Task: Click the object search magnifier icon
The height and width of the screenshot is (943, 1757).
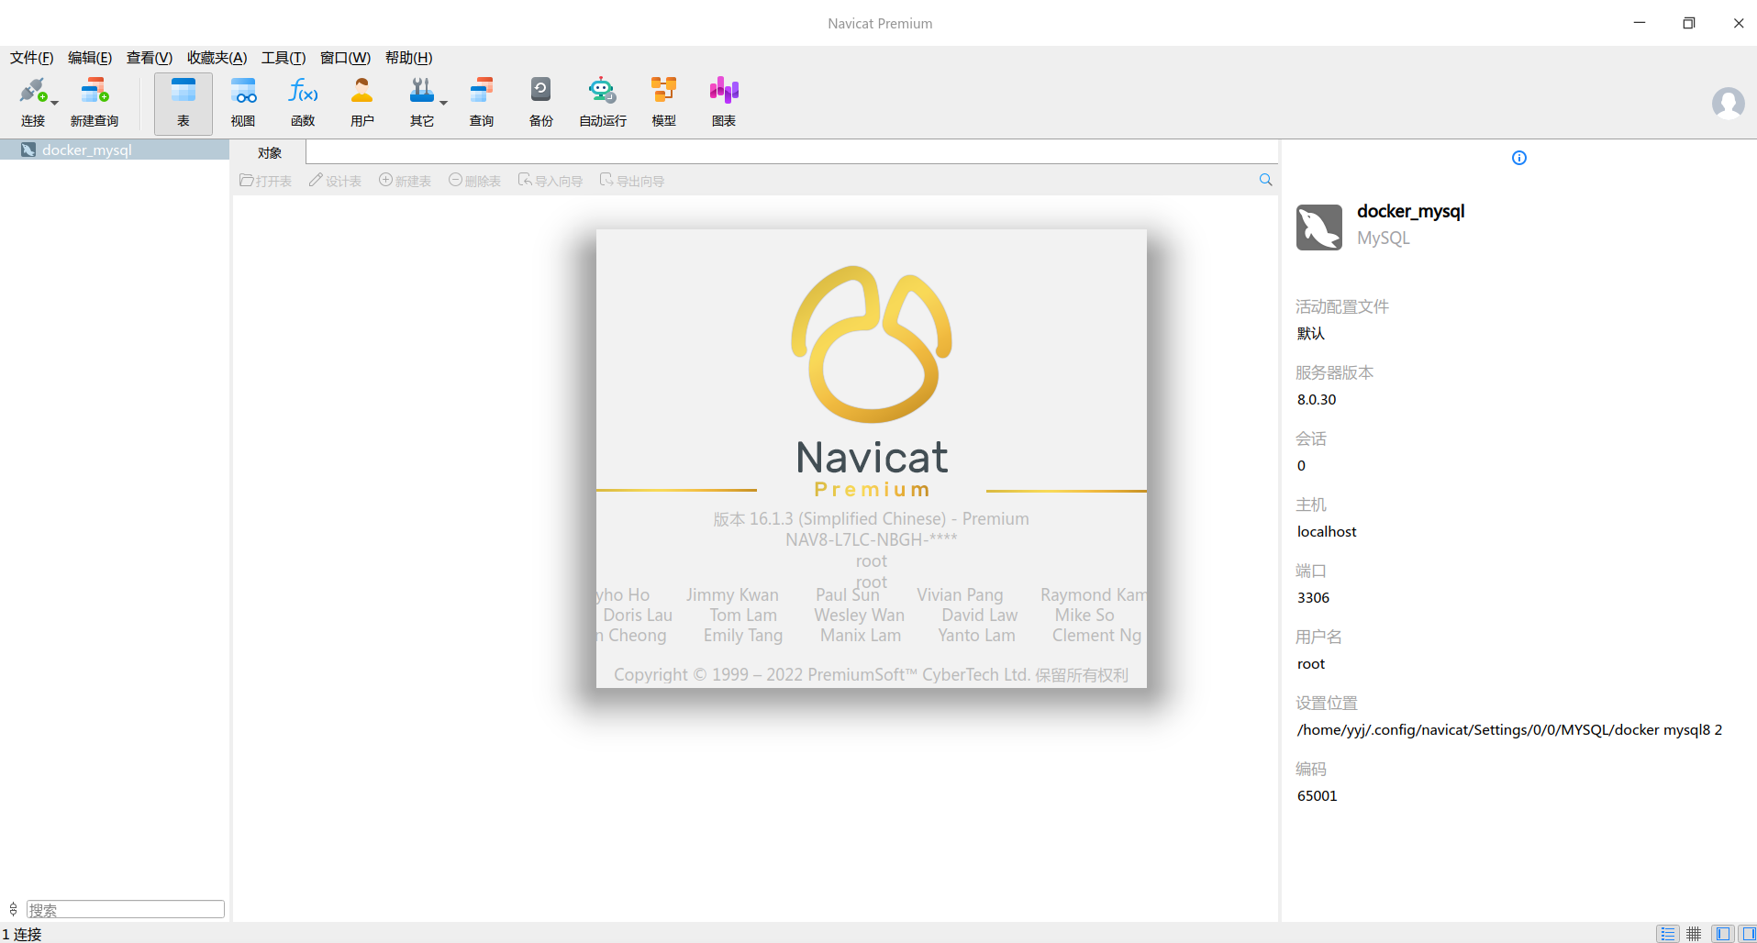Action: point(1266,180)
